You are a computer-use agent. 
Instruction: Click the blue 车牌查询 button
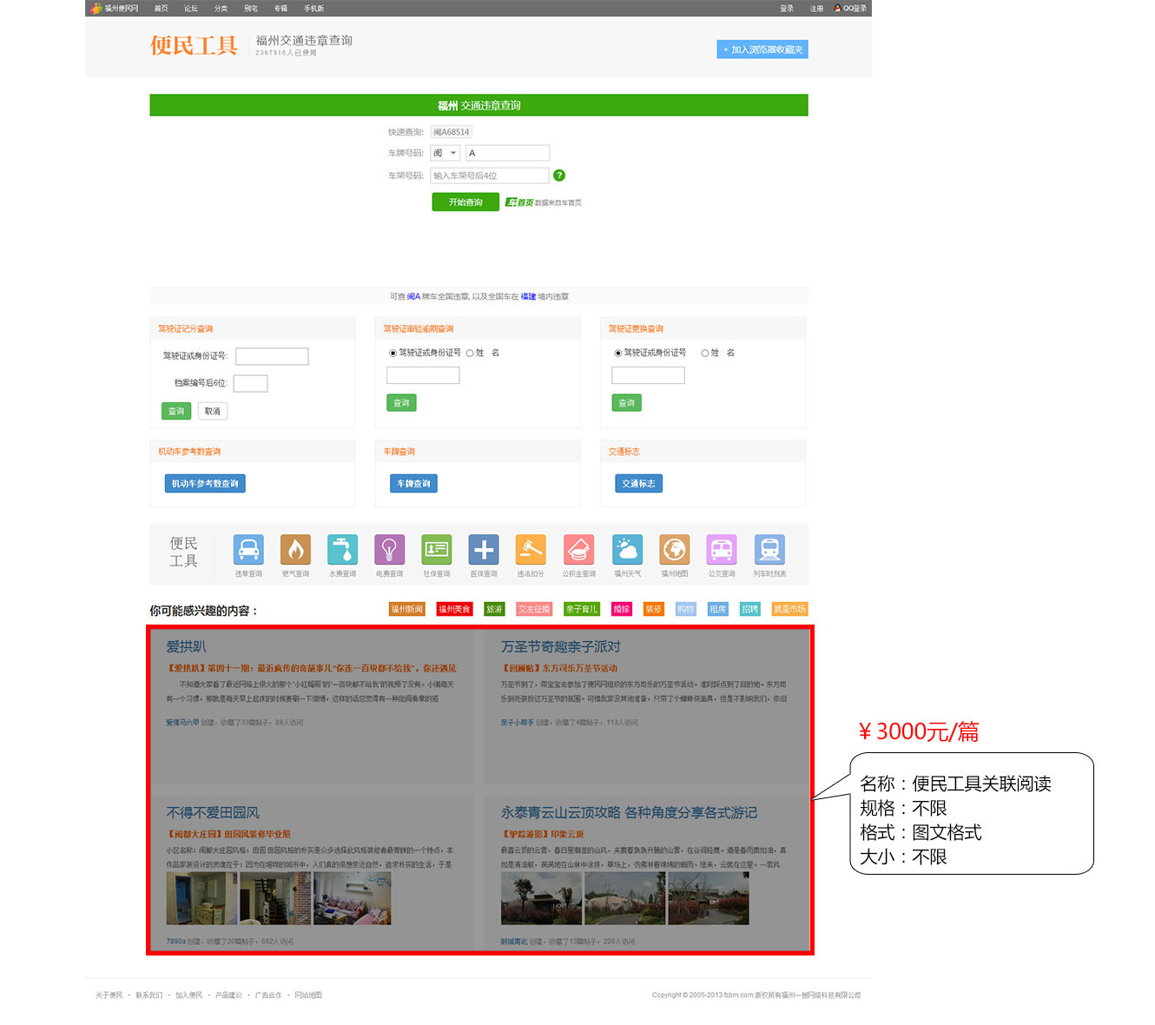point(414,484)
